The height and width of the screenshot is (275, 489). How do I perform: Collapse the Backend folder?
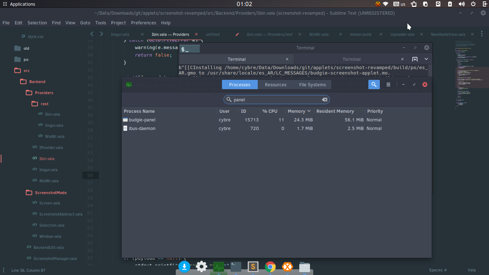click(x=33, y=82)
